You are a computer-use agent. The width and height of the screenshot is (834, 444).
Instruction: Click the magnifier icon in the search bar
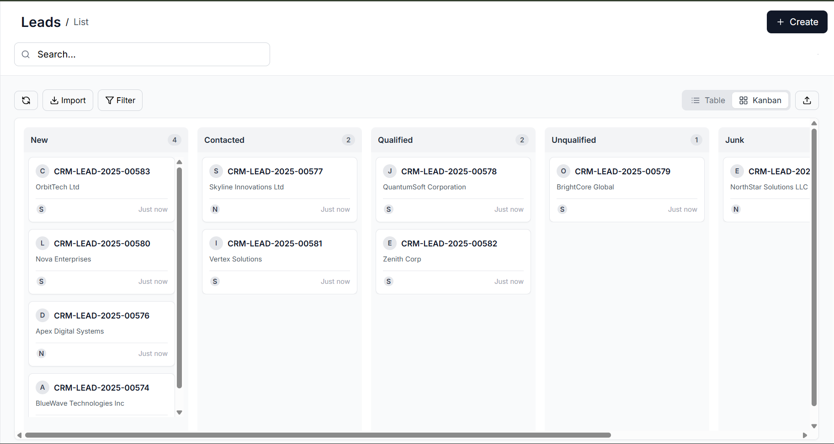pos(26,54)
